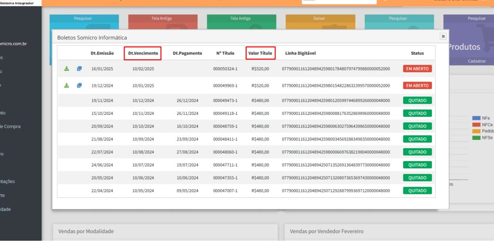Select due date 10/08/2024
The image size is (494, 247).
[143, 152]
